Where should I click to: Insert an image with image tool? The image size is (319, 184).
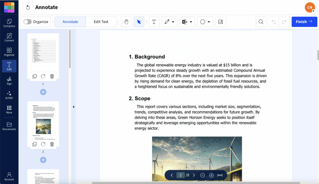tap(220, 22)
